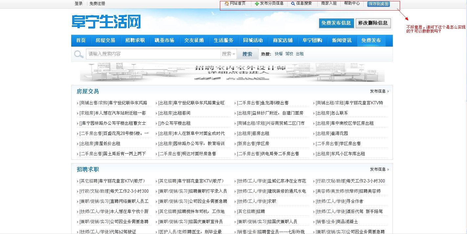Open listing [二手房出售]鱼龙湾6楼出售
The image size is (467, 234).
coord(263,103)
